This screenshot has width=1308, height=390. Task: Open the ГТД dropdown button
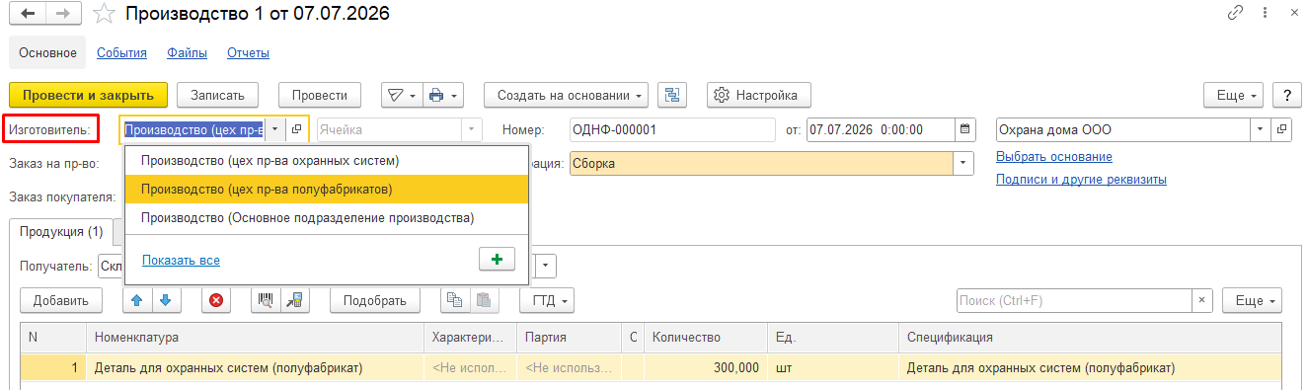tap(547, 300)
